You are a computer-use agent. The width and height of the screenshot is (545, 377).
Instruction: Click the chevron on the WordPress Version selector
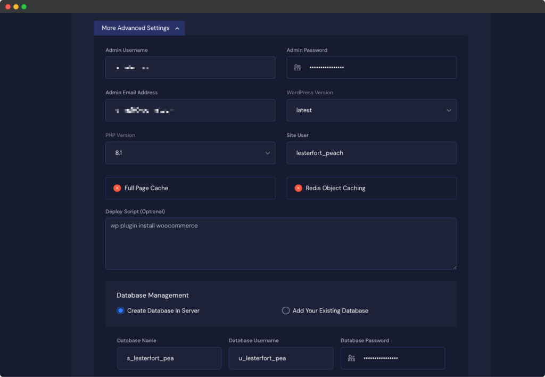(x=449, y=110)
